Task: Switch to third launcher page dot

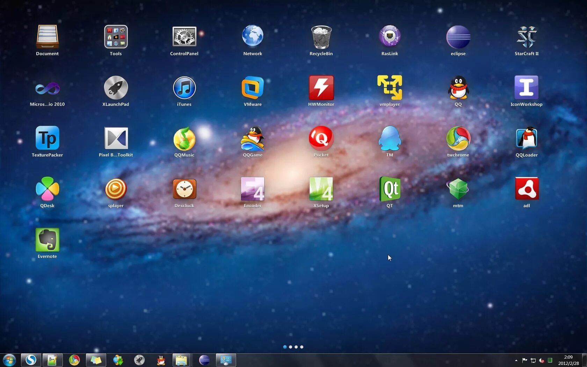Action: click(296, 347)
